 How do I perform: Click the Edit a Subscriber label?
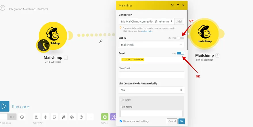(x=204, y=60)
